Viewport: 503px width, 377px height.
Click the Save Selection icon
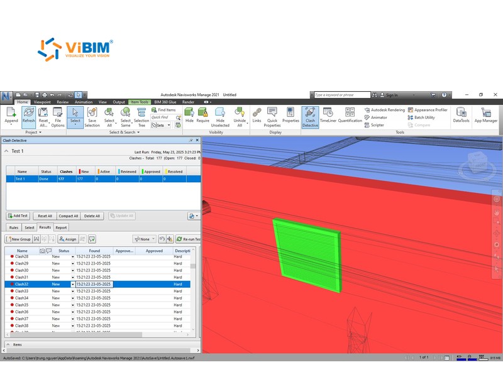coord(92,112)
